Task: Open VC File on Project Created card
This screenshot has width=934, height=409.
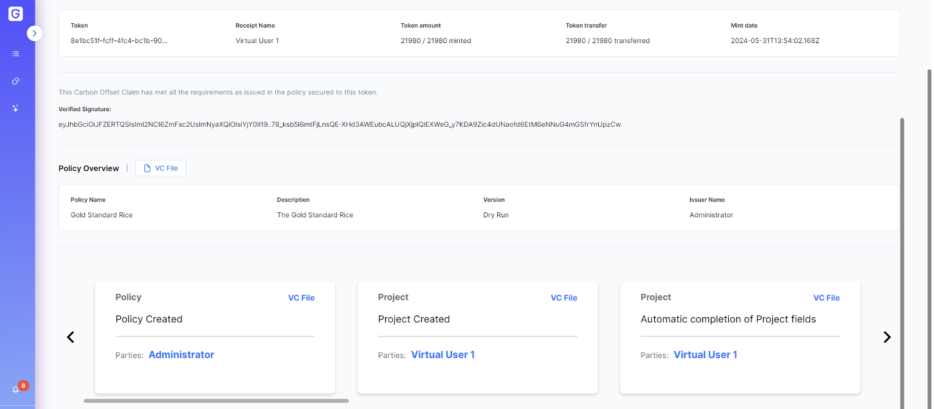Action: (563, 298)
